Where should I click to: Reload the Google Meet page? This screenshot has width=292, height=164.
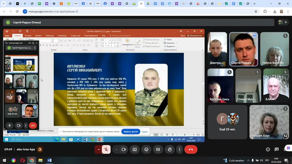coord(17,12)
